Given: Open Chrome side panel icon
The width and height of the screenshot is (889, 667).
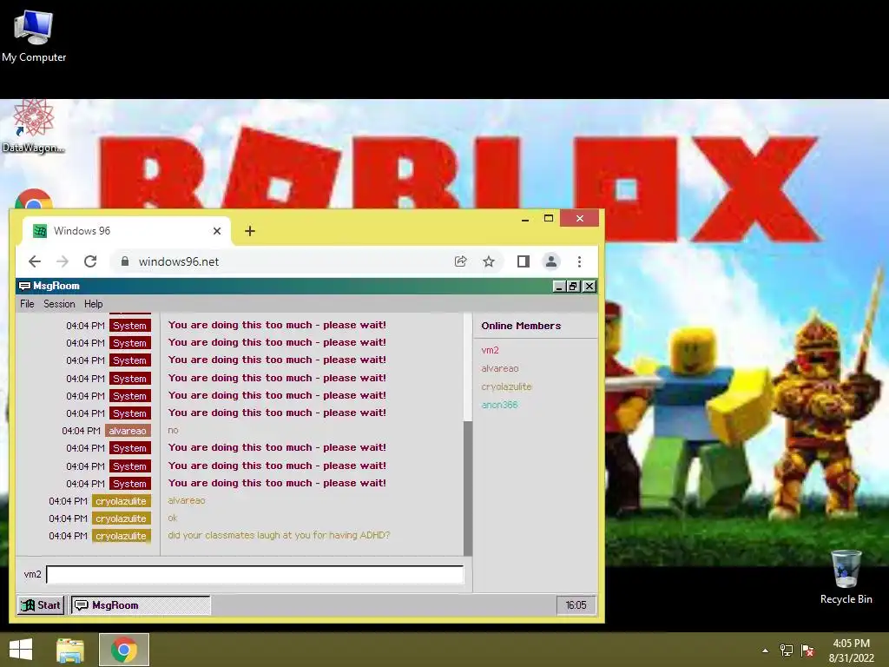Looking at the screenshot, I should (x=523, y=261).
